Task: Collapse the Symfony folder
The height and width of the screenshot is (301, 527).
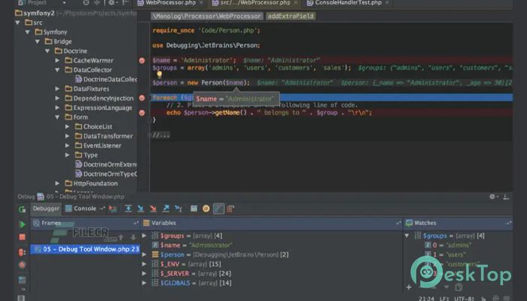Action: click(27, 32)
